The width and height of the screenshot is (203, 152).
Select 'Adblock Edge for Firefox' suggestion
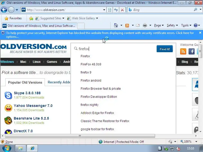point(97,113)
